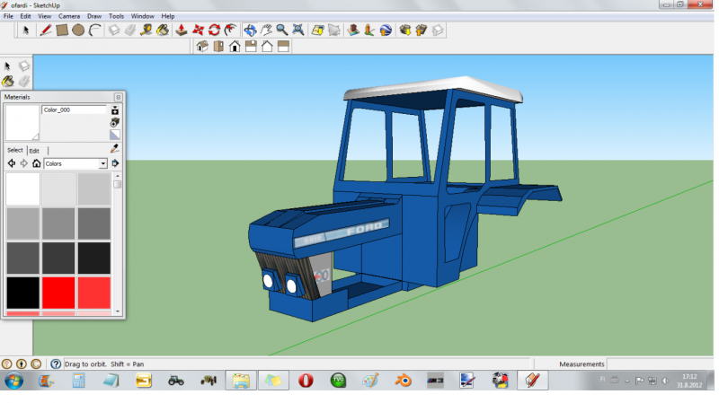The height and width of the screenshot is (403, 719).
Task: Click the Materials home (In Model) button
Action: (x=36, y=163)
